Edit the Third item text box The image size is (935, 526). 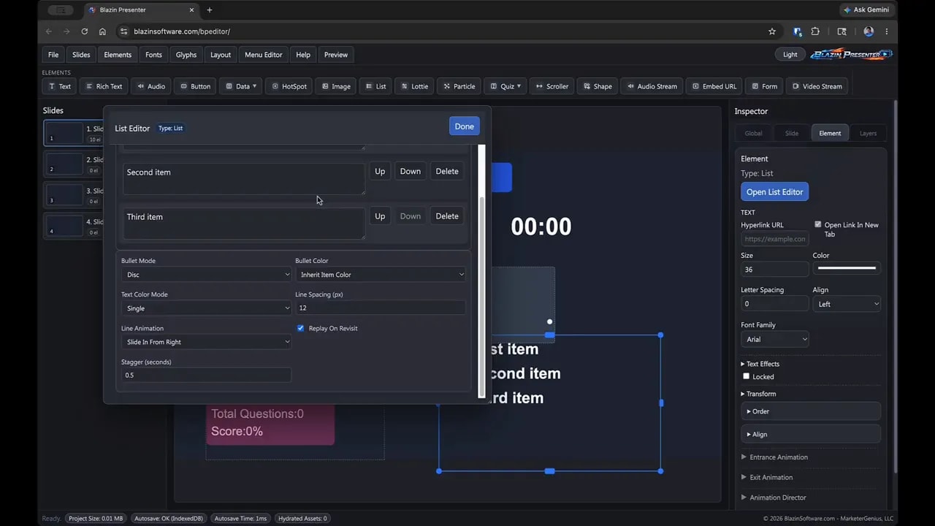coord(244,224)
